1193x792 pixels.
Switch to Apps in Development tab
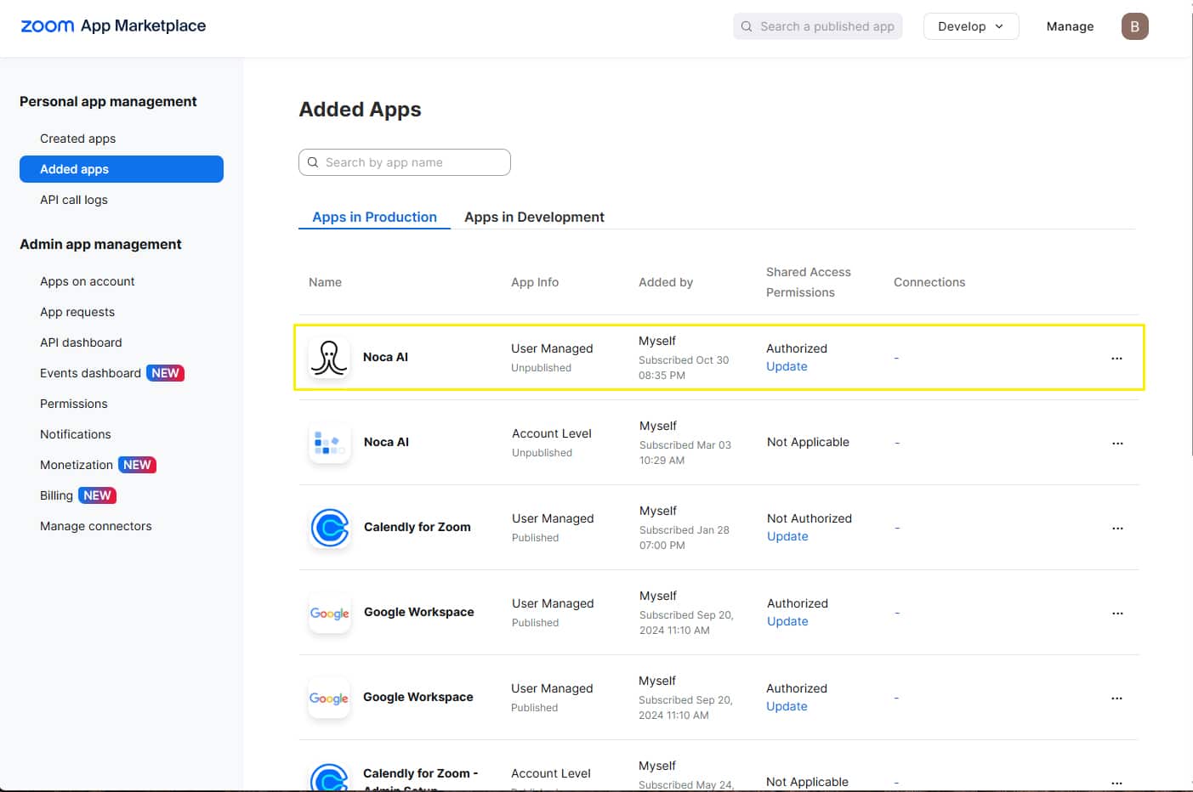534,217
